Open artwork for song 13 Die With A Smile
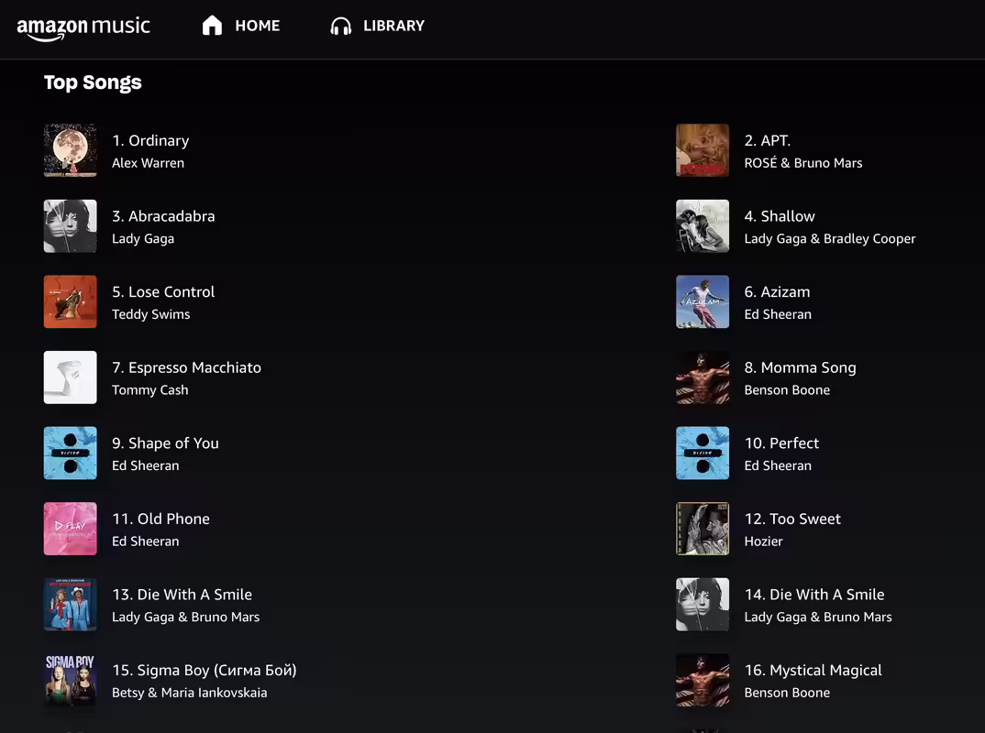 pos(71,605)
